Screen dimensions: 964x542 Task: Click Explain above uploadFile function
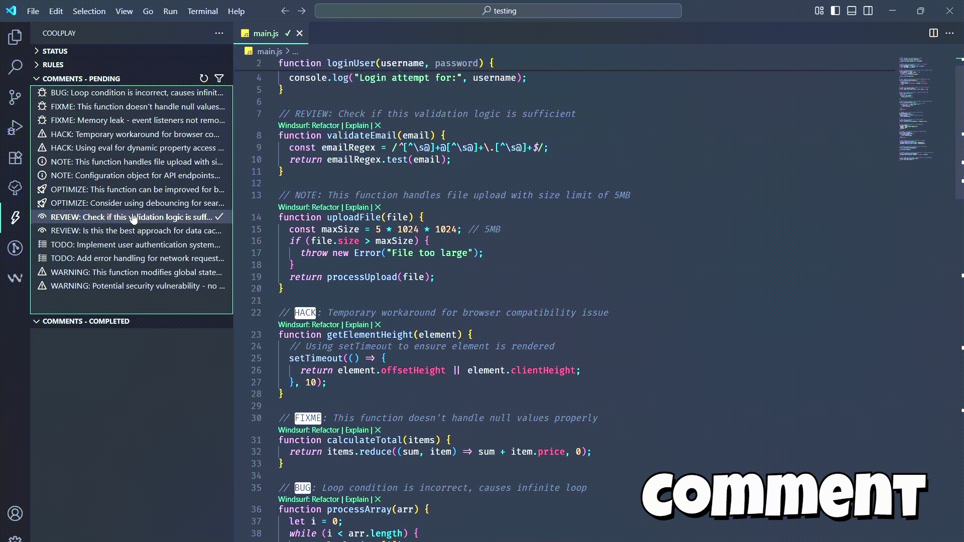tap(356, 207)
